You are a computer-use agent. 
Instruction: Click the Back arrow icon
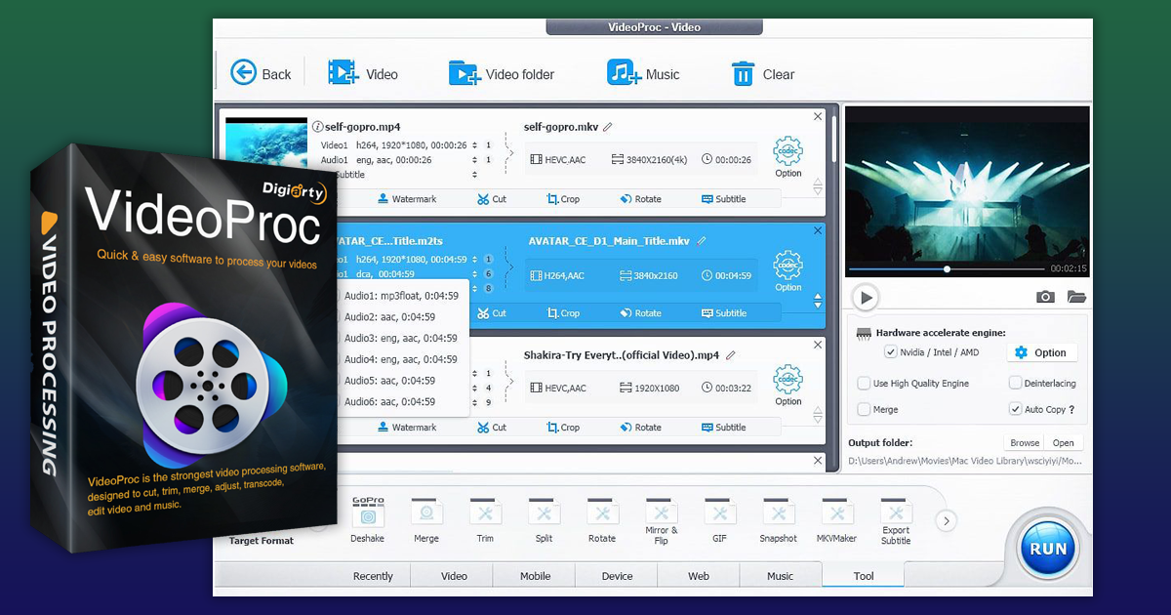click(x=243, y=73)
